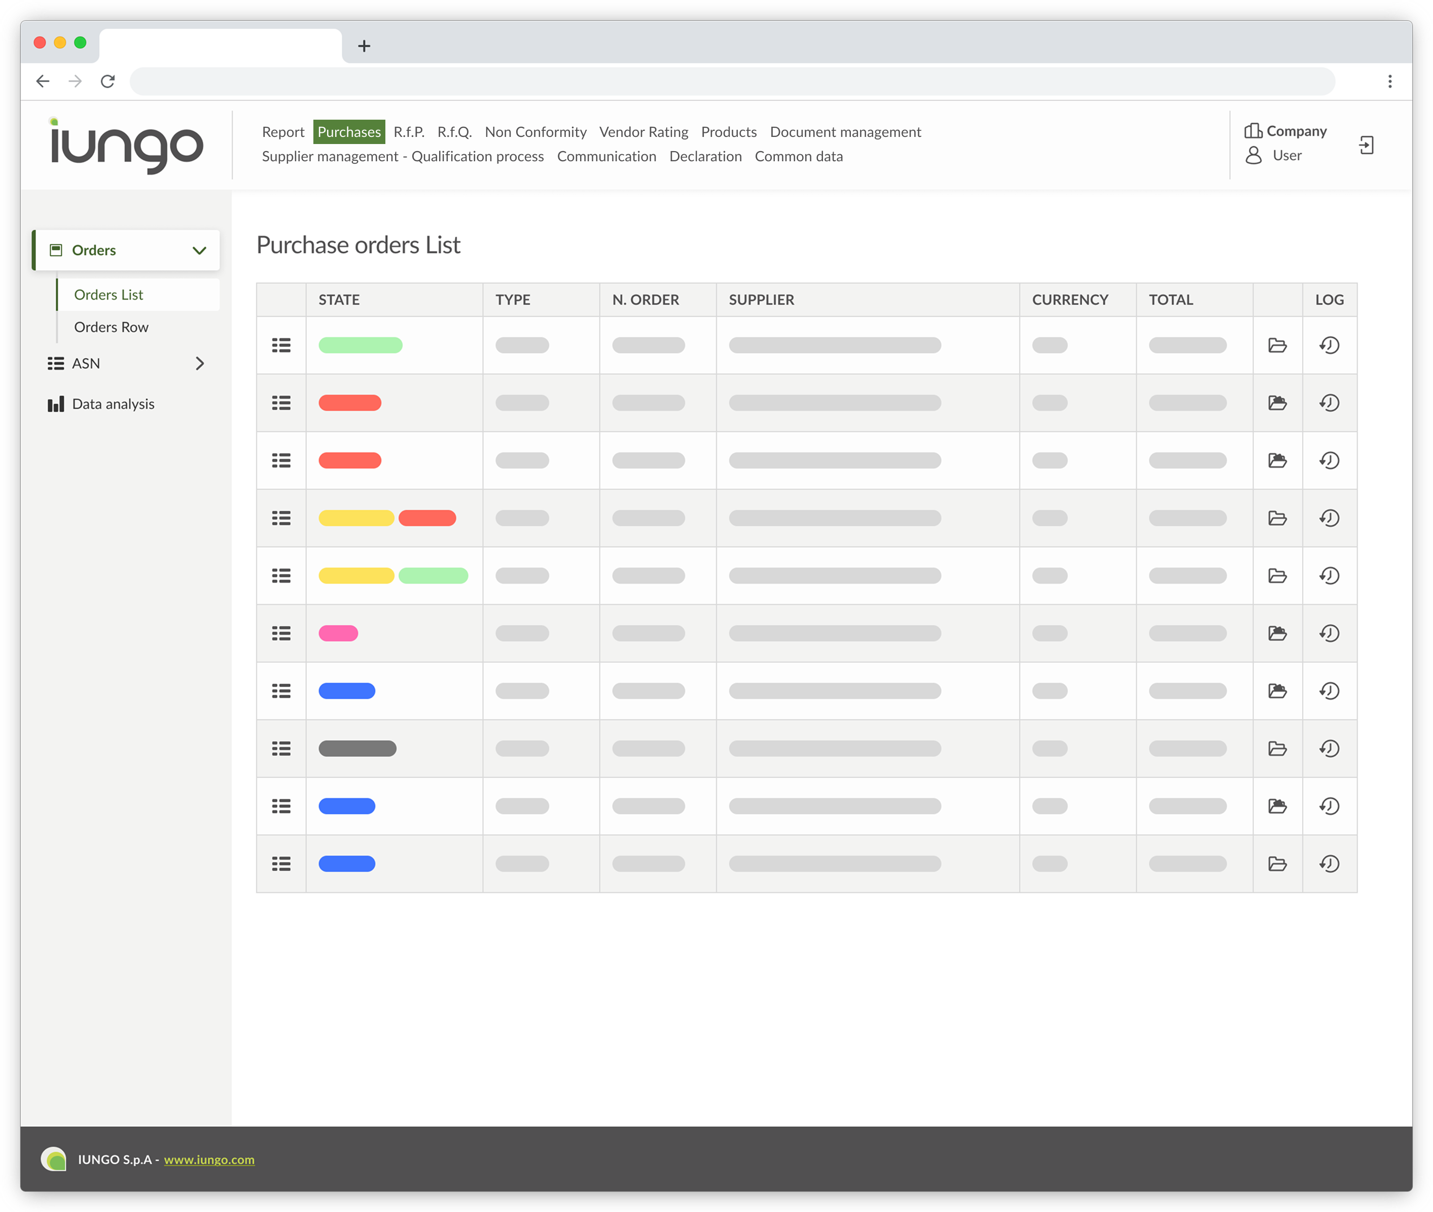Viewport: 1433px width, 1212px height.
Task: Sort by STATE column header
Action: pyautogui.click(x=339, y=300)
